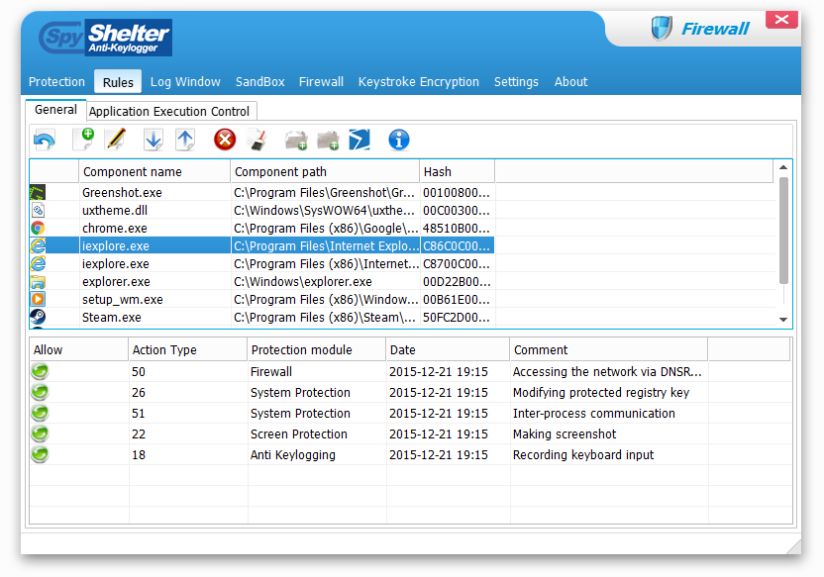This screenshot has width=824, height=577.
Task: Toggle the allow icon for action type 26
Action: point(40,392)
